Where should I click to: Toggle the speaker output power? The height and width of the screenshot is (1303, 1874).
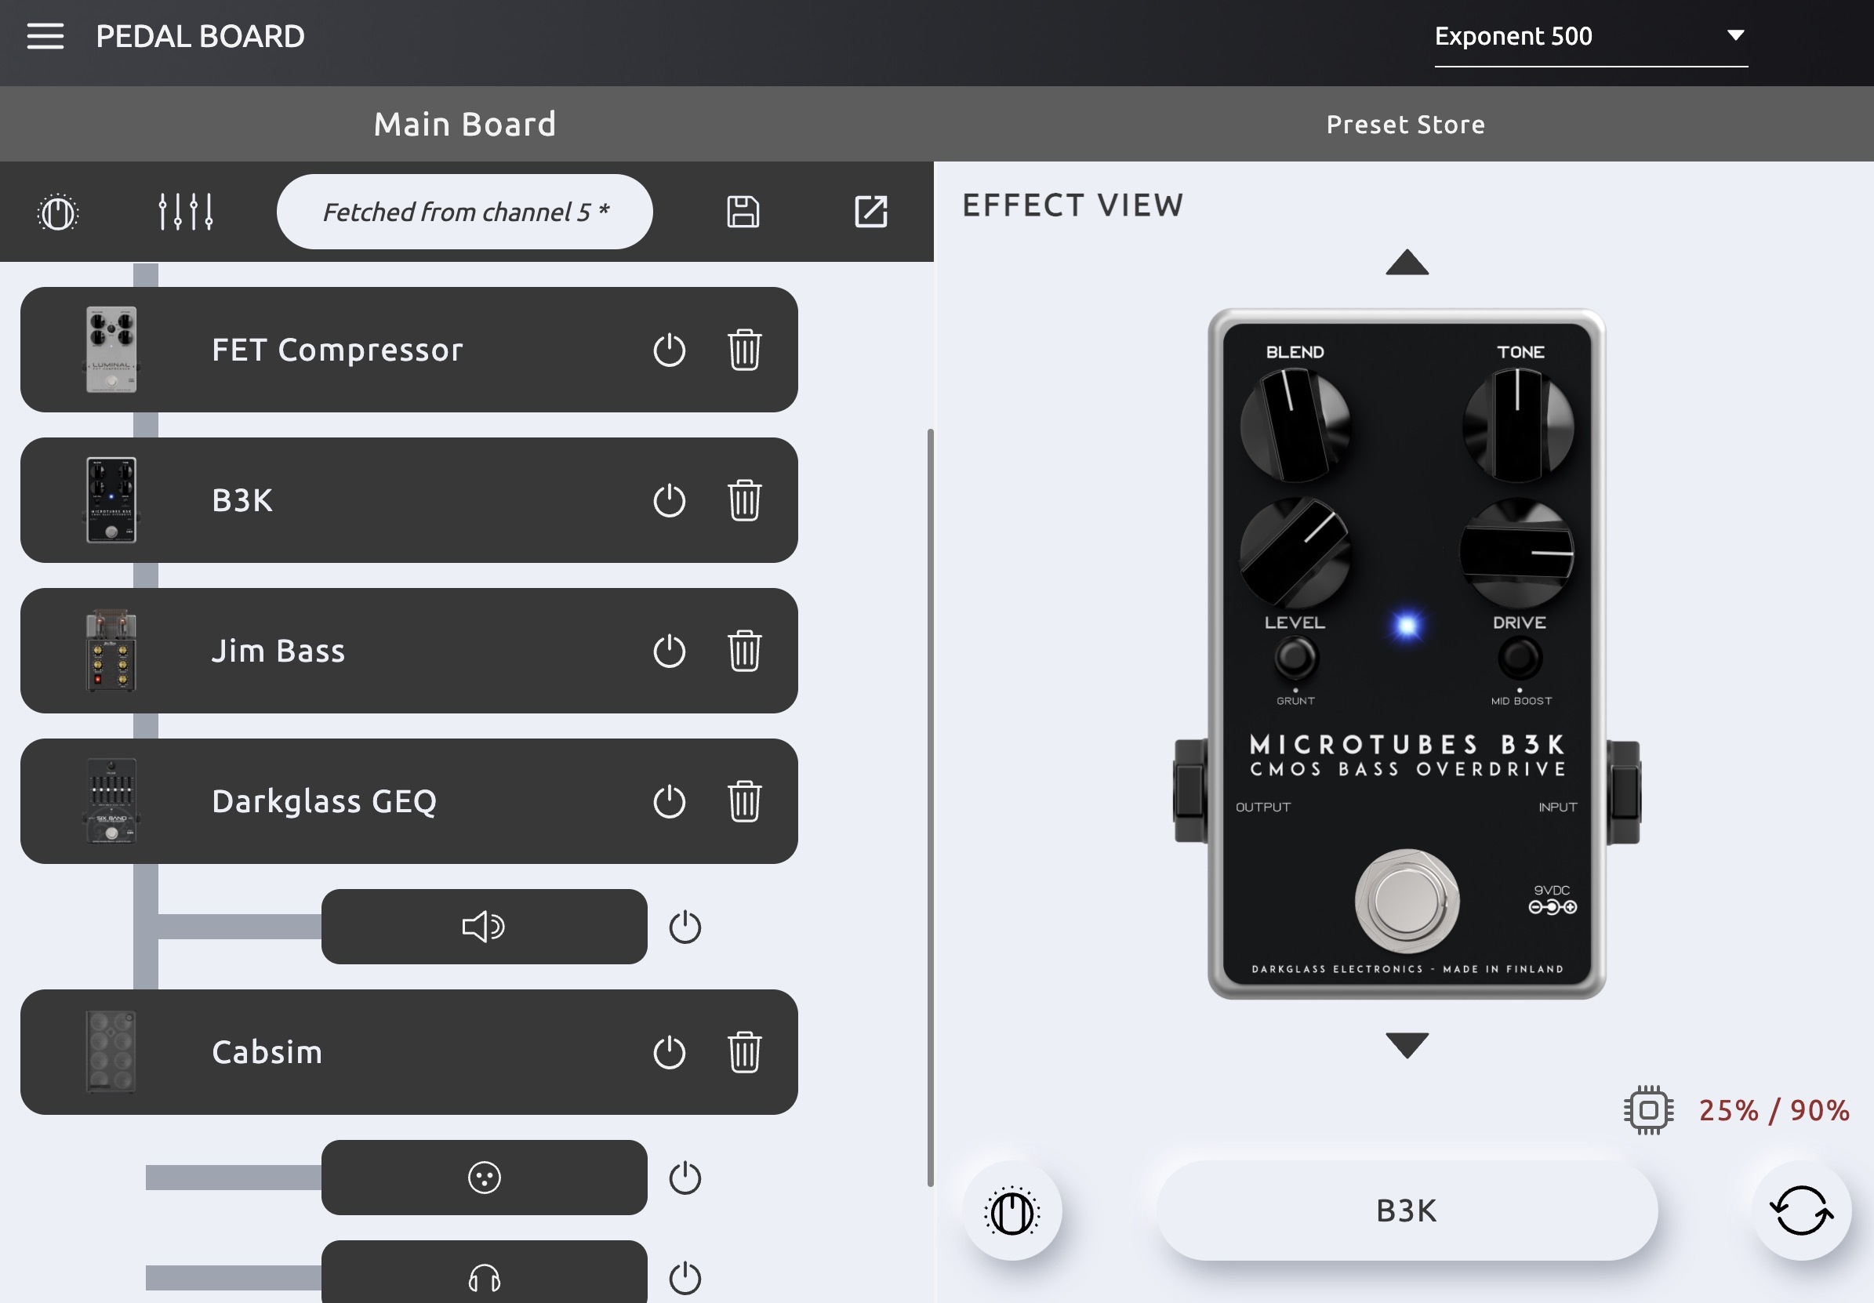tap(685, 927)
